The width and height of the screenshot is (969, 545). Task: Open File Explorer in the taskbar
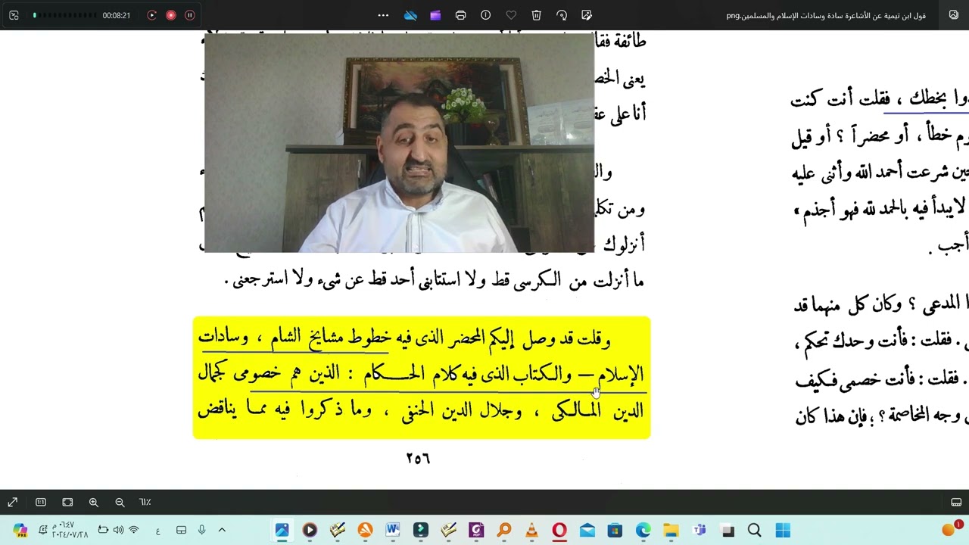coord(671,531)
